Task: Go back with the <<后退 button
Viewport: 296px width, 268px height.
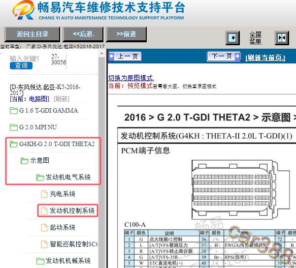Action: coord(83,34)
